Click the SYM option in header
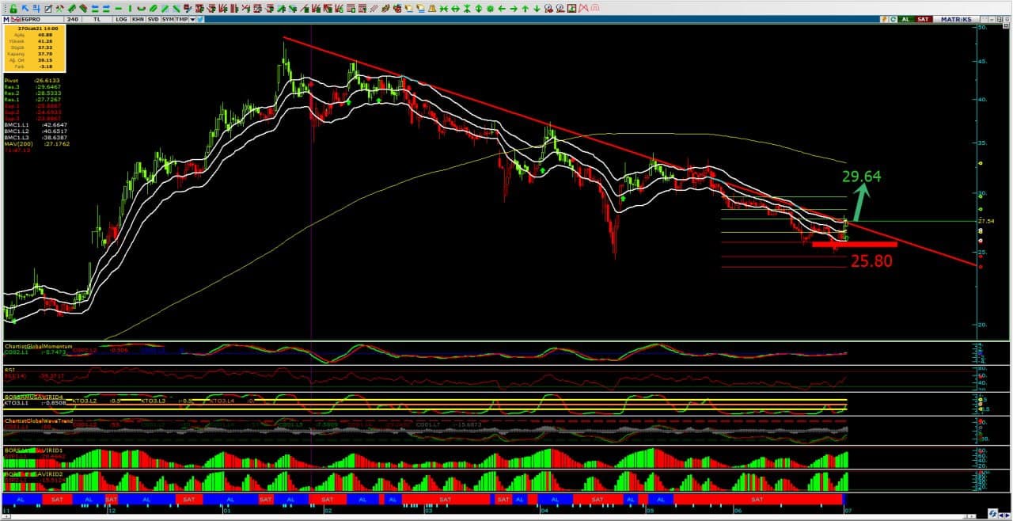 (168, 19)
